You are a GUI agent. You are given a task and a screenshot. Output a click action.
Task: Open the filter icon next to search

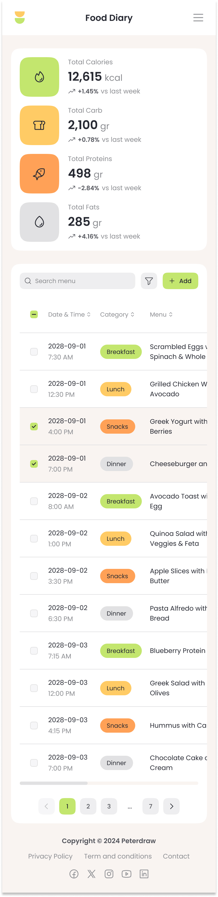(x=149, y=281)
